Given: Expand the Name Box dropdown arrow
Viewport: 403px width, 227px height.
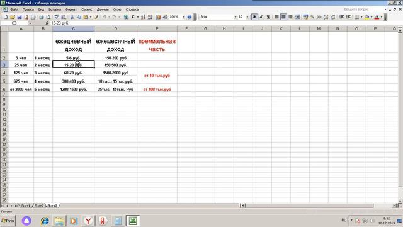Looking at the screenshot, I should click(30, 23).
